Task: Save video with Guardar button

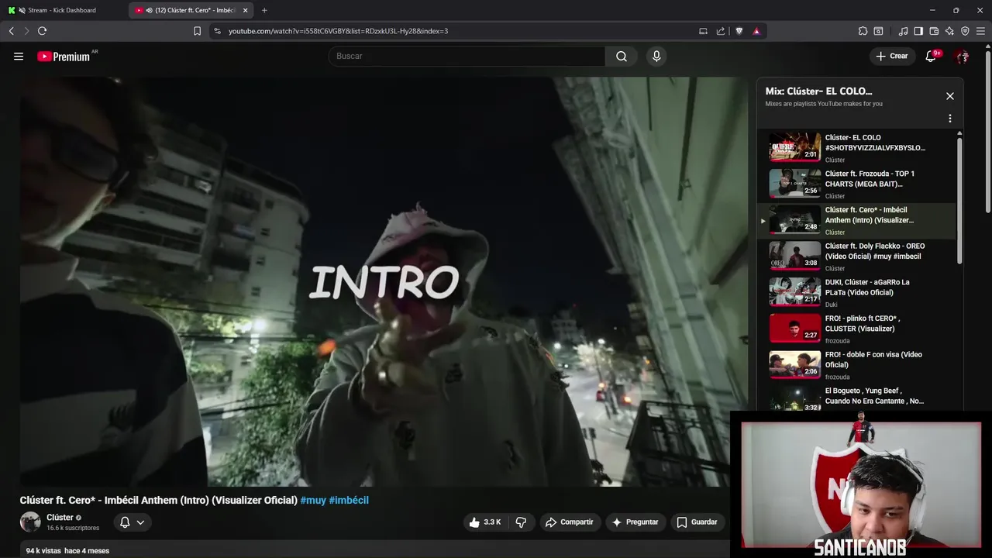Action: (697, 522)
